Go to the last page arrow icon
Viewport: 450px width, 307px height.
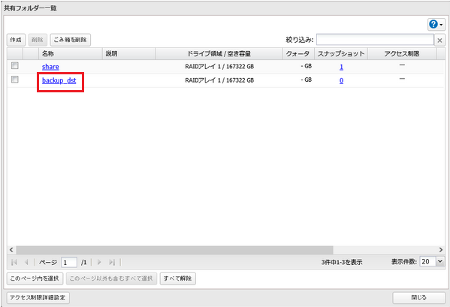pos(112,262)
